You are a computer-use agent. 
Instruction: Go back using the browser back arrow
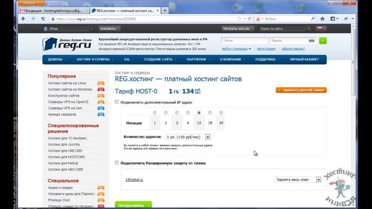pyautogui.click(x=23, y=19)
